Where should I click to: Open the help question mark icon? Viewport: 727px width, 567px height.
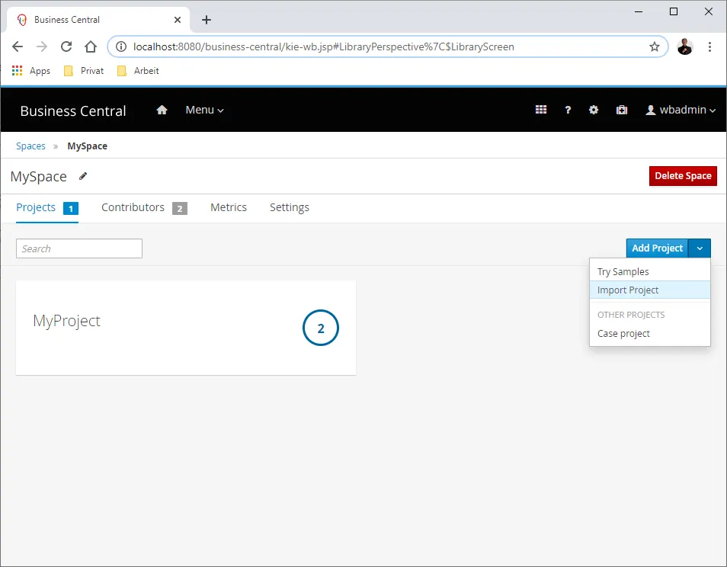(x=568, y=110)
